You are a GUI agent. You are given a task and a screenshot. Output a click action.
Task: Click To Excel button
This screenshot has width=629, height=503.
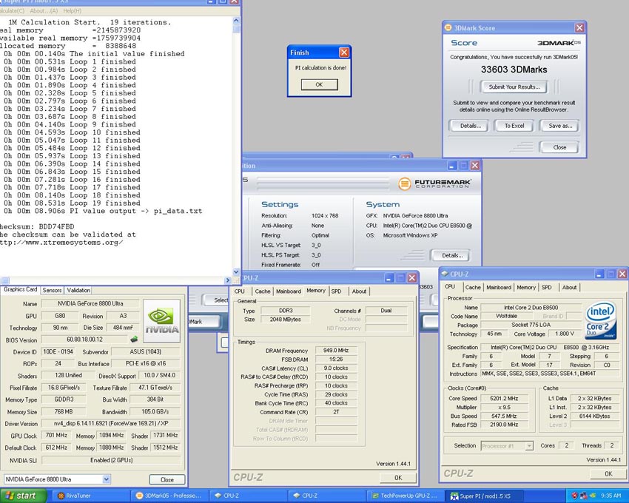tap(514, 126)
